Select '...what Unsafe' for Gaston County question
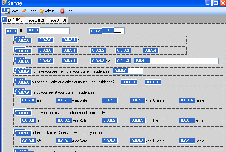The height and width of the screenshot is (152, 226). point(147,141)
